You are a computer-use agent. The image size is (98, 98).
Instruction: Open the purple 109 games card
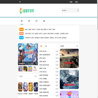click(69, 94)
